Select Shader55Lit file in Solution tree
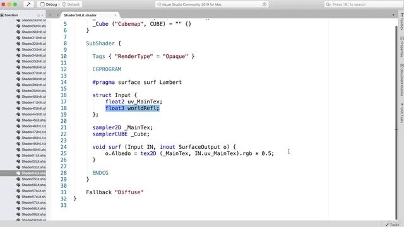Screen dimensions: 404x227 [x=33, y=179]
